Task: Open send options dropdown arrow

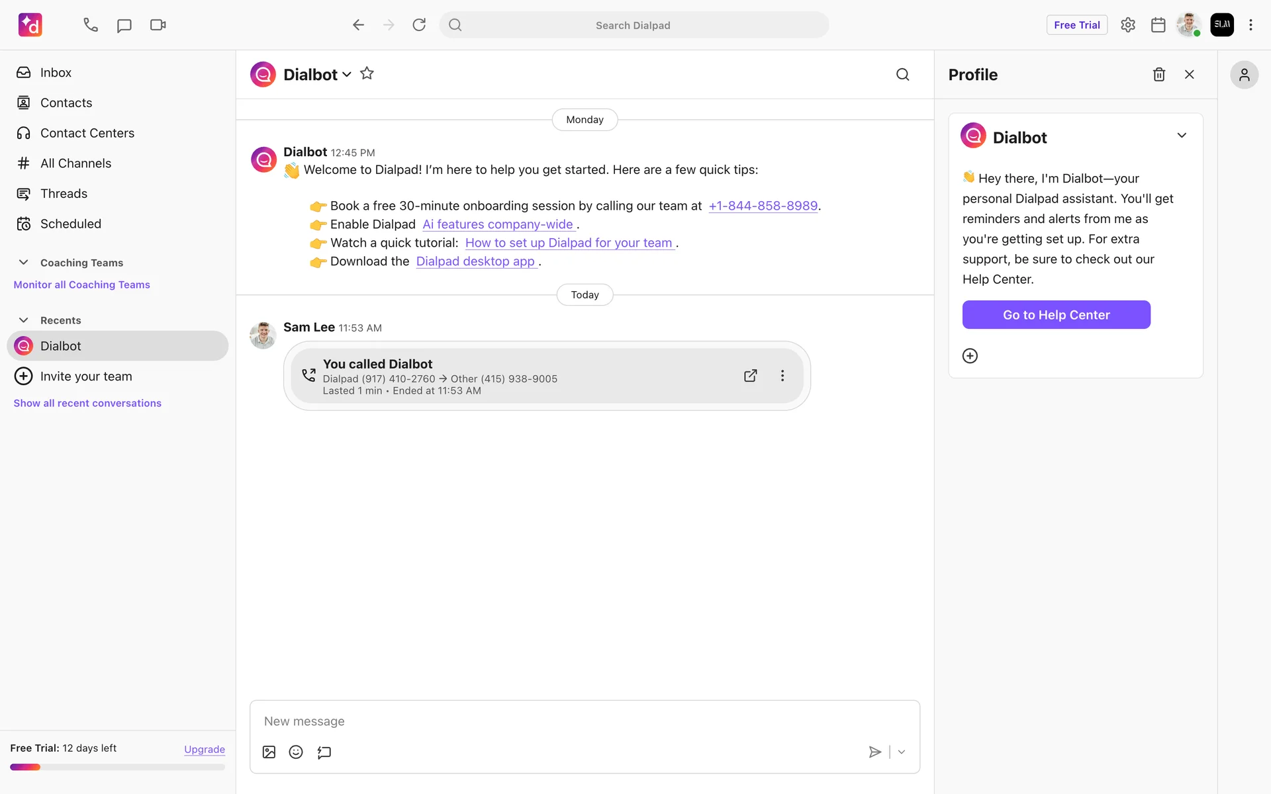Action: tap(902, 752)
